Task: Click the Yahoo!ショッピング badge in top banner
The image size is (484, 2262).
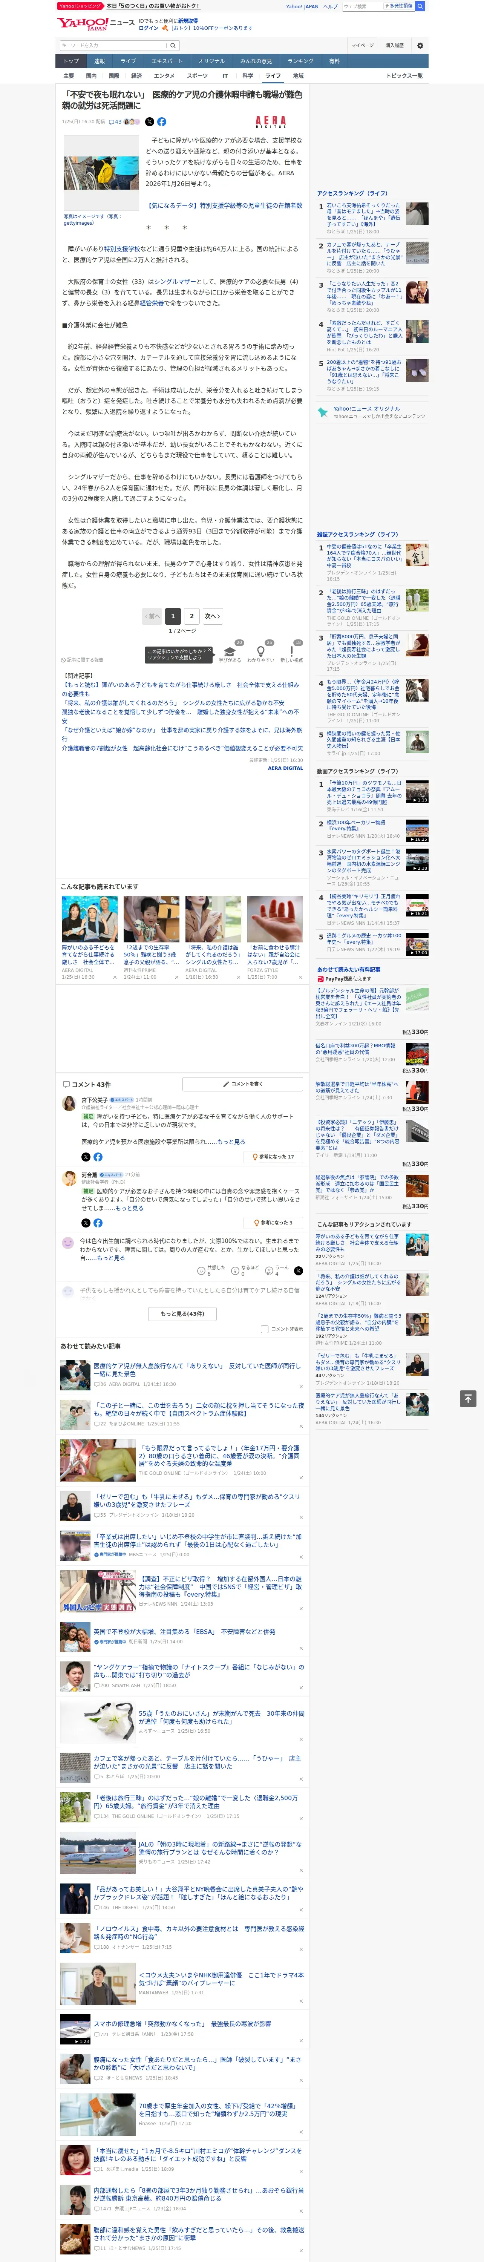Action: click(x=80, y=6)
